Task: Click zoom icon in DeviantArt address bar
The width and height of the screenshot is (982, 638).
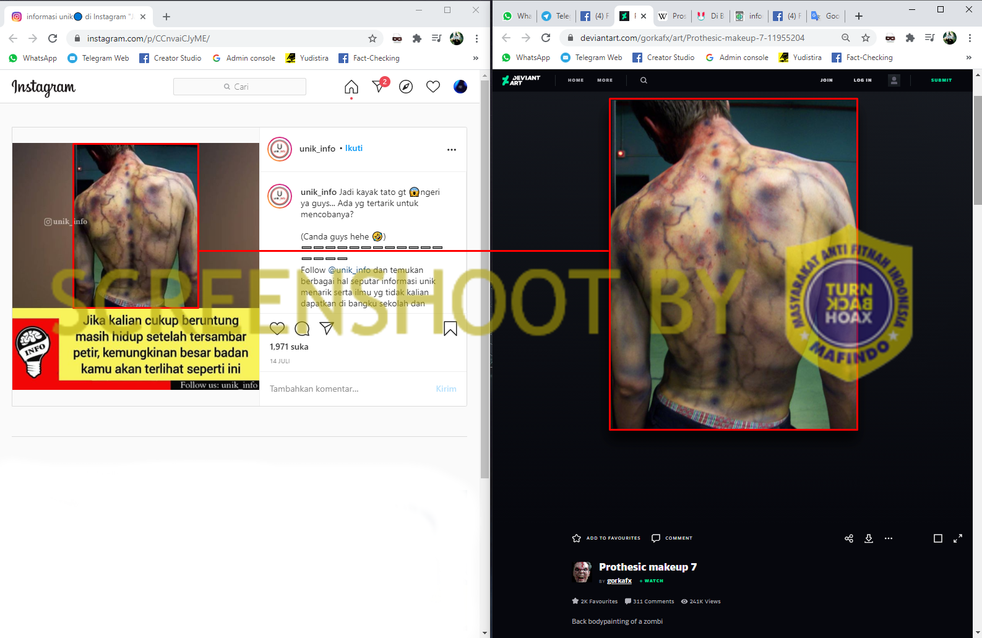Action: 846,38
